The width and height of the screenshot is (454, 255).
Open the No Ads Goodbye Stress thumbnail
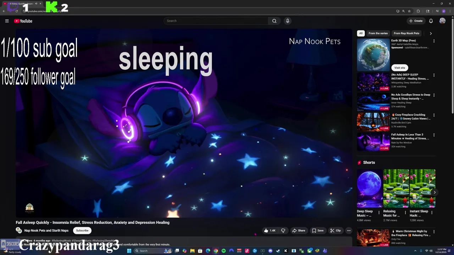tap(373, 102)
